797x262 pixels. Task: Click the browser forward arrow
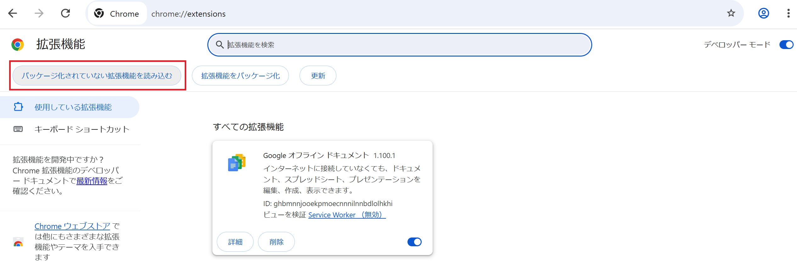(x=39, y=14)
